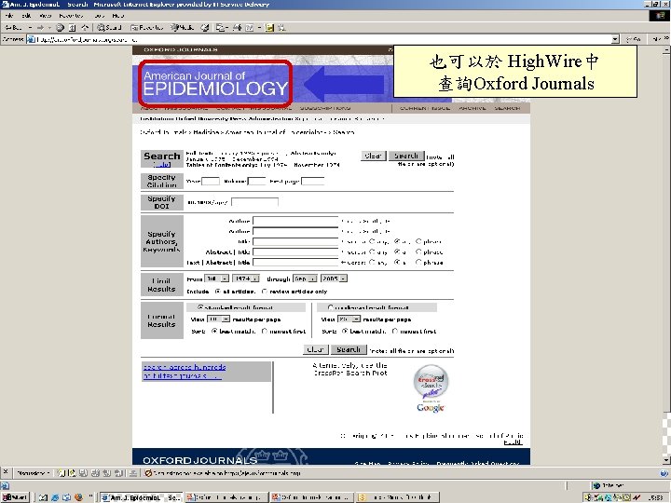
Task: Click the top Search button
Action: coord(406,156)
